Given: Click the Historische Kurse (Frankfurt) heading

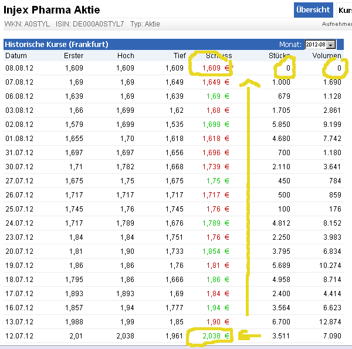Looking at the screenshot, I should pos(56,45).
